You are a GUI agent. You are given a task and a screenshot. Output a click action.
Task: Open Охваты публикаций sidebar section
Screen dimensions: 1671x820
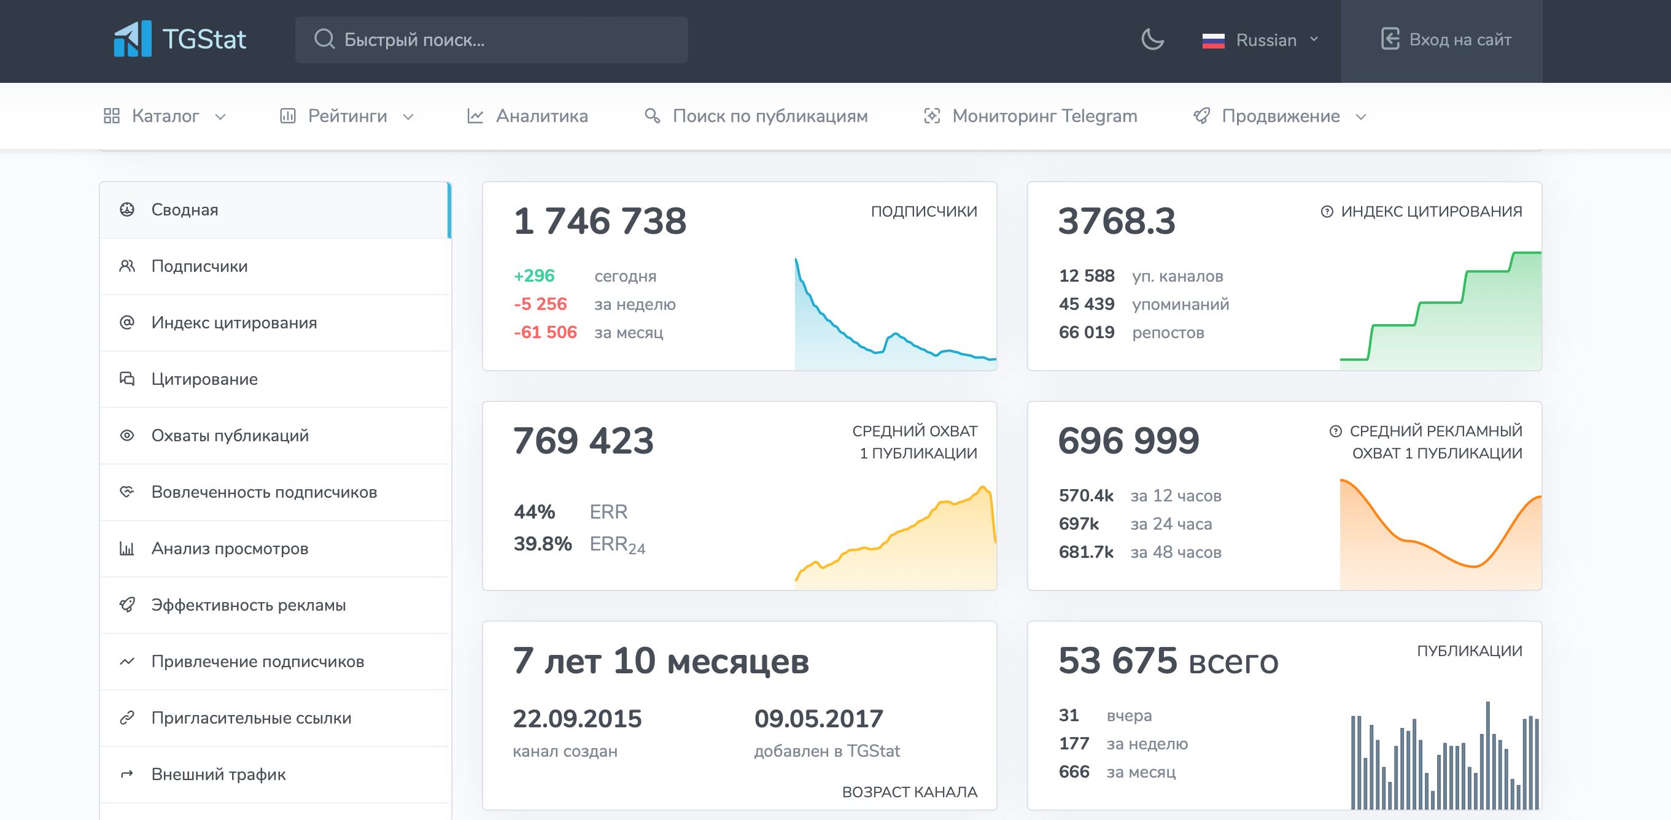point(275,436)
